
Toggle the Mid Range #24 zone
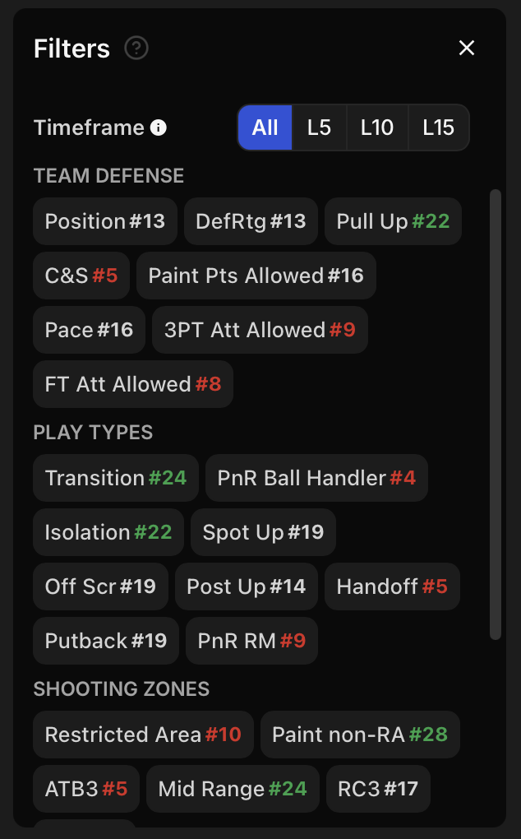tap(233, 789)
